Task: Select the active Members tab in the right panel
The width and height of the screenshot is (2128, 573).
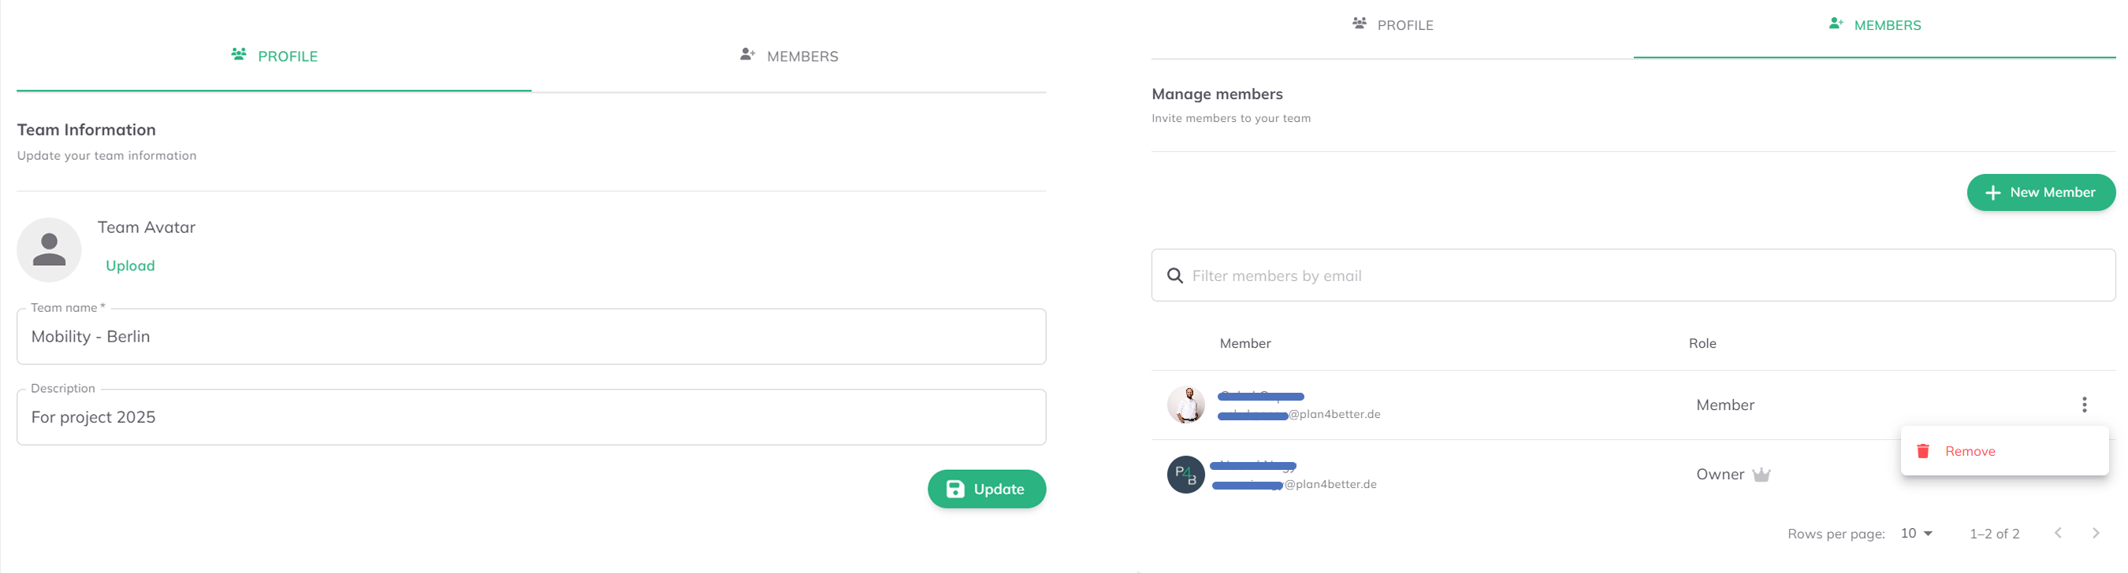Action: [x=1874, y=25]
